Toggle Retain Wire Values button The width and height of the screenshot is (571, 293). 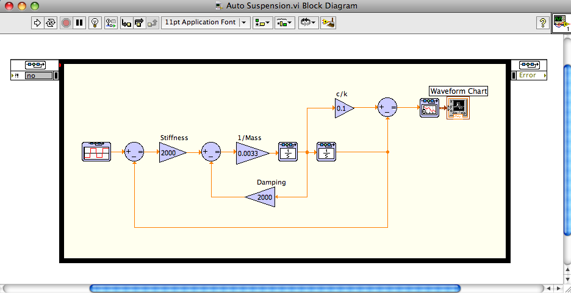(111, 23)
